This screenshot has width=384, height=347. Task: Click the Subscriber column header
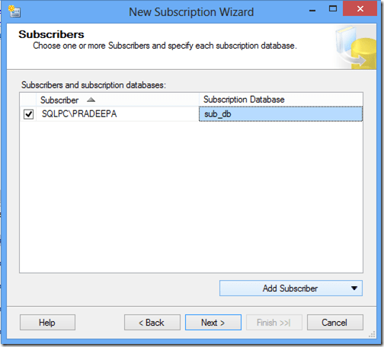(117, 100)
